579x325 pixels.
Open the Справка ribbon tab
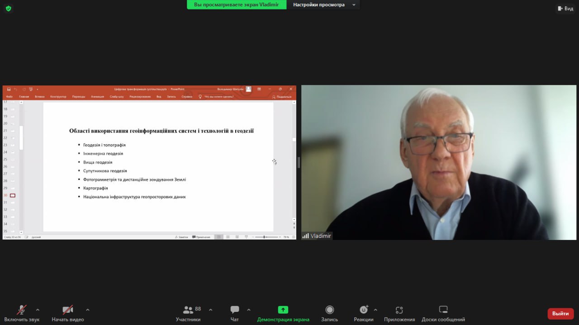click(187, 96)
